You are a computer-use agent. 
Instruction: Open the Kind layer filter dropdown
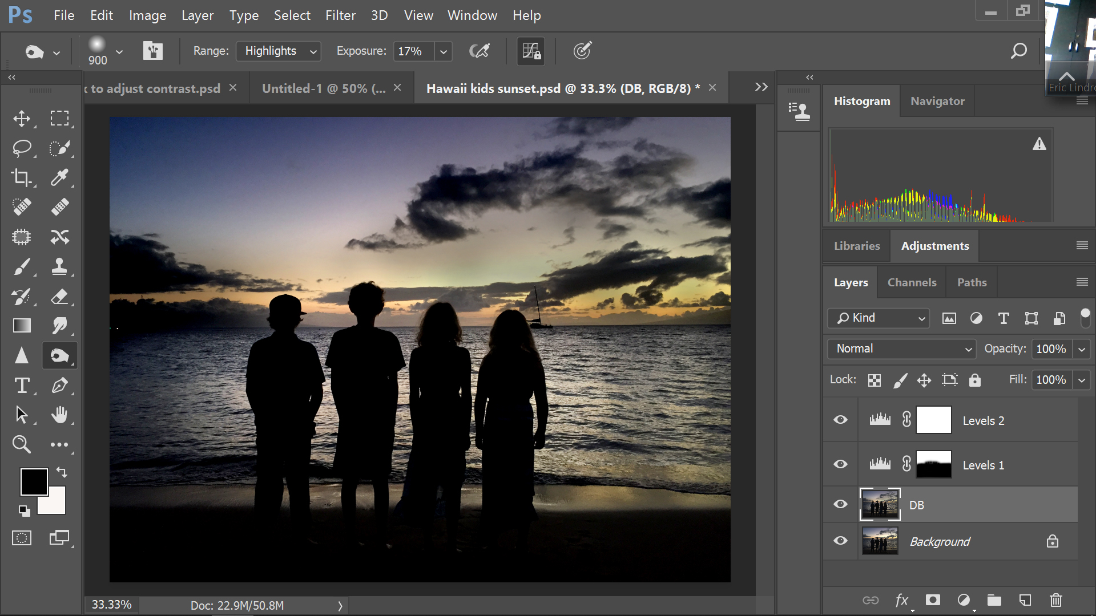pyautogui.click(x=879, y=318)
